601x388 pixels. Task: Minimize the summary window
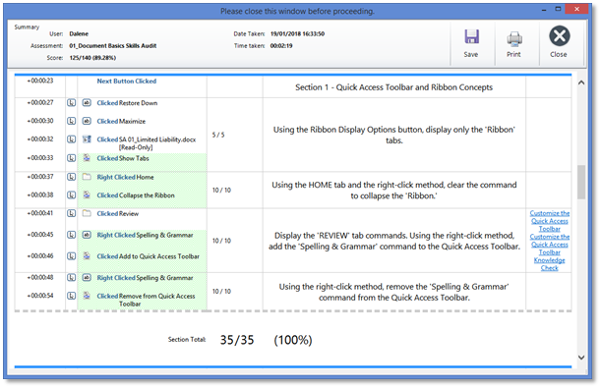click(x=544, y=10)
